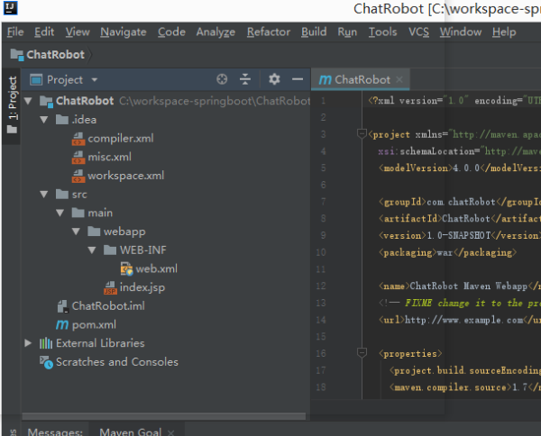Image resolution: width=541 pixels, height=436 pixels.
Task: Open the Help menu
Action: (504, 32)
